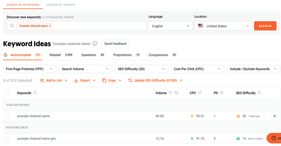Click the Send Feedback button
The width and height of the screenshot is (281, 146).
(116, 44)
